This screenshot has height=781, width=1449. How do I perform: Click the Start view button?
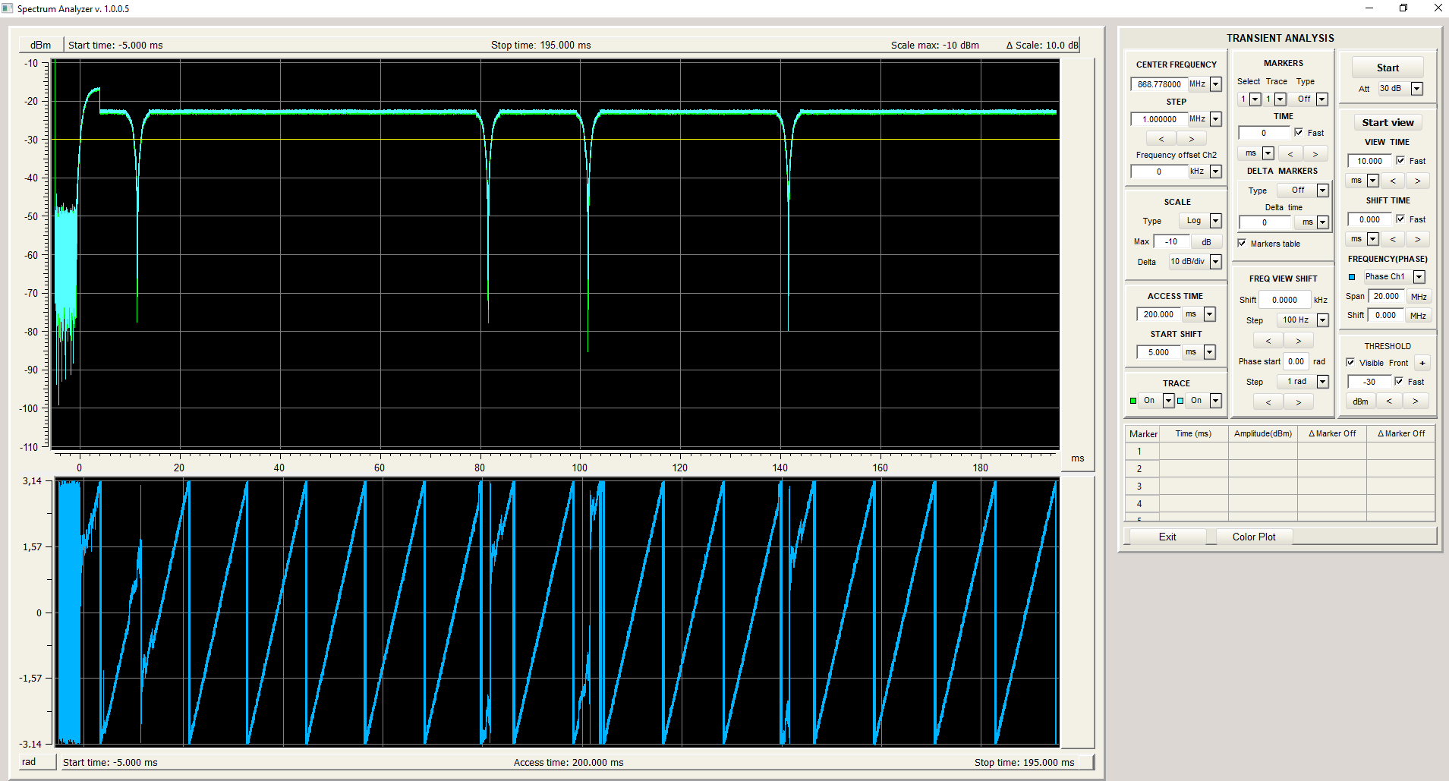point(1388,122)
